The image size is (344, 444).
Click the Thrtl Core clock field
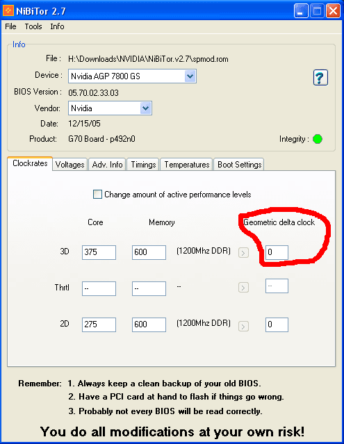pos(99,288)
